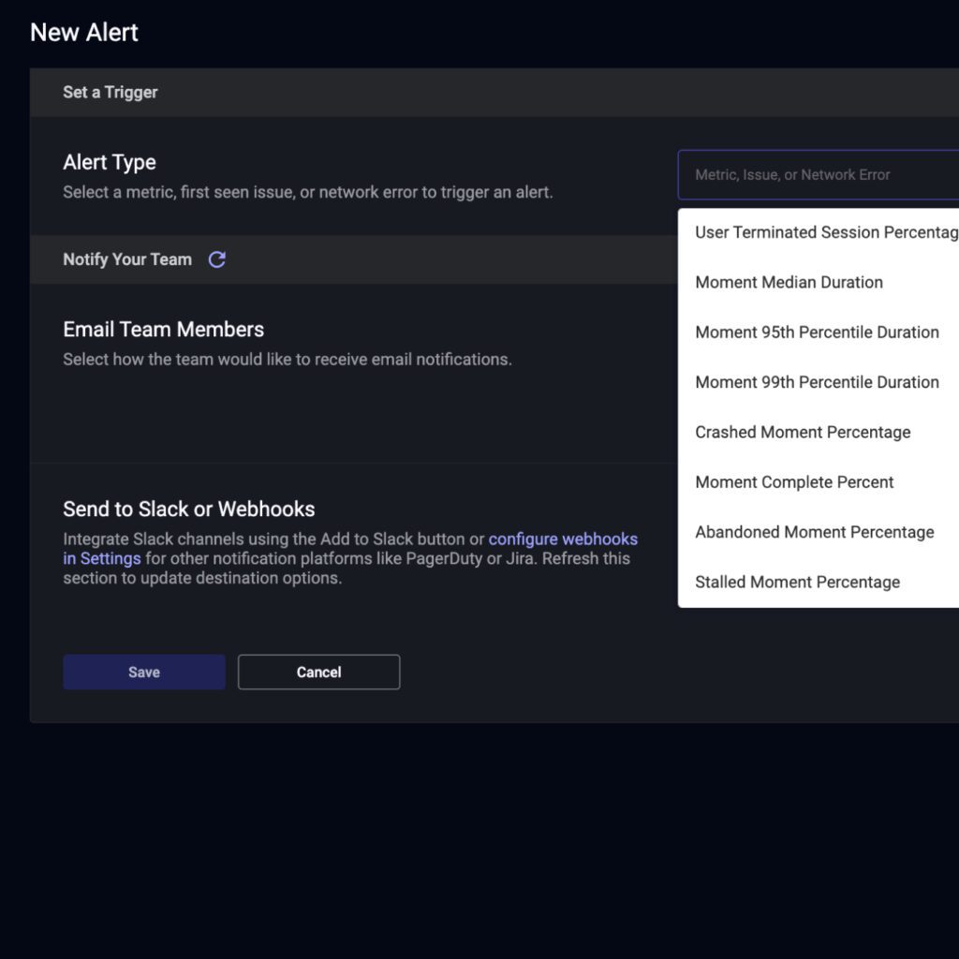The image size is (959, 959).
Task: Open the Metric, Issue, or Network Error field
Action: click(x=824, y=175)
